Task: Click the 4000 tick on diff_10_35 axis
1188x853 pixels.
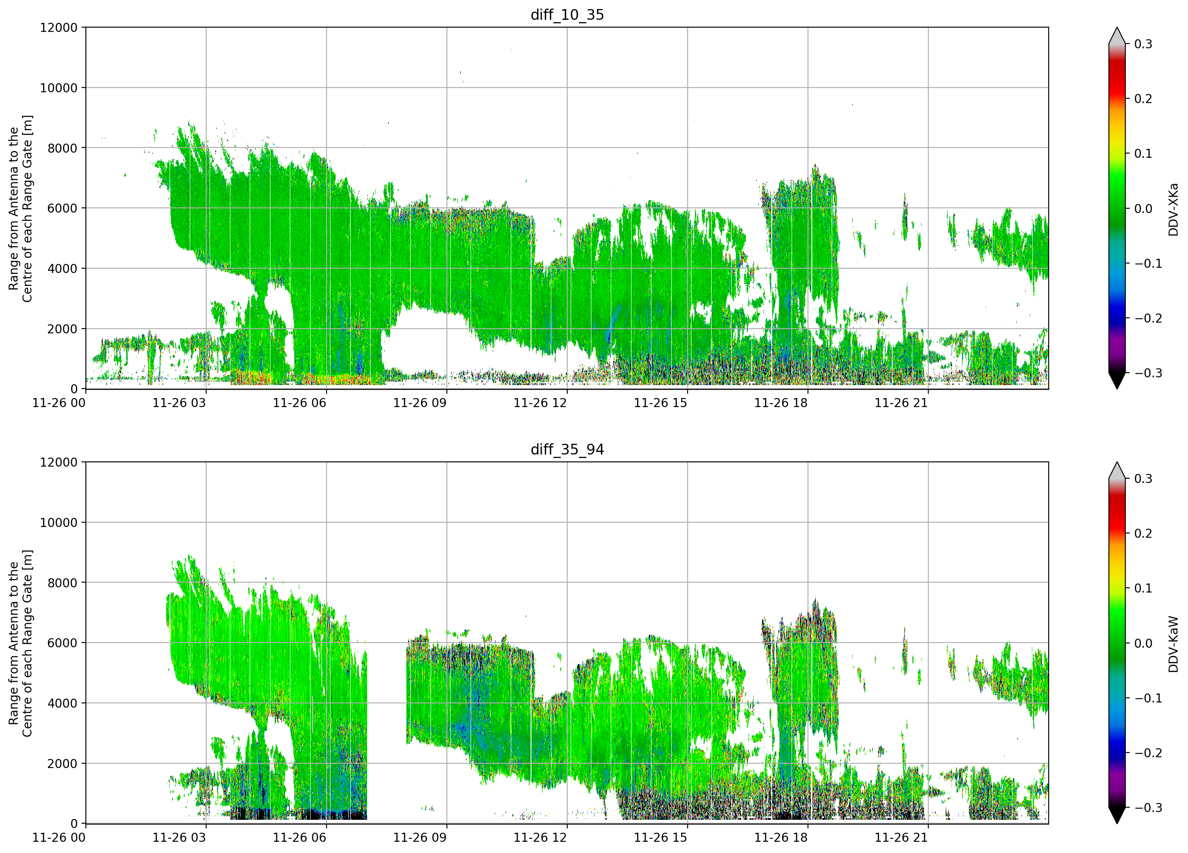Action: [62, 269]
